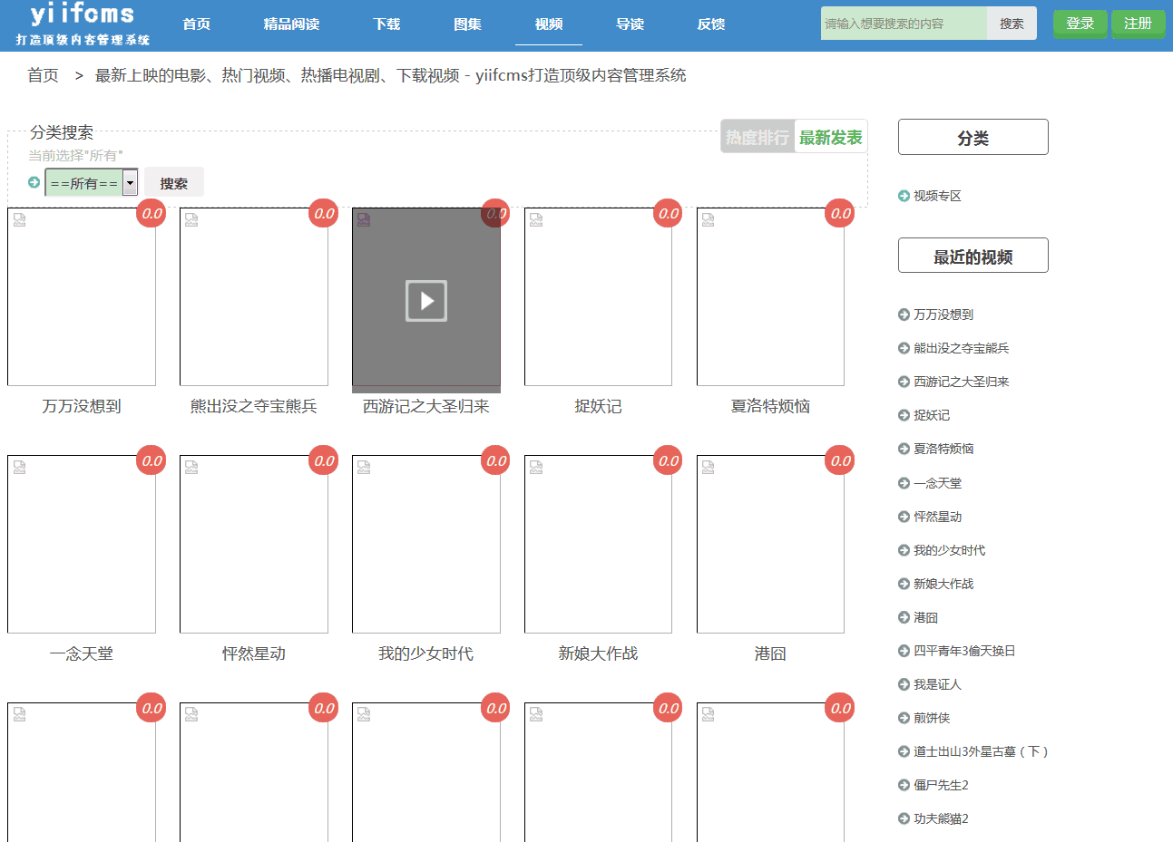Click the play icon on 西游记之大圣归来 thumbnail

pyautogui.click(x=426, y=301)
